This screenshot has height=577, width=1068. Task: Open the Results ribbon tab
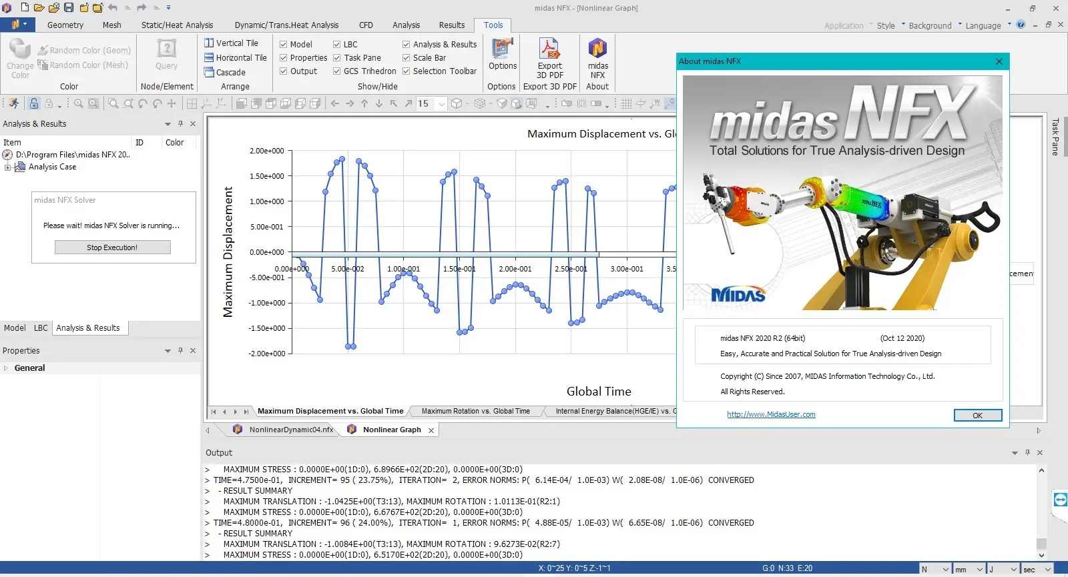pyautogui.click(x=452, y=25)
